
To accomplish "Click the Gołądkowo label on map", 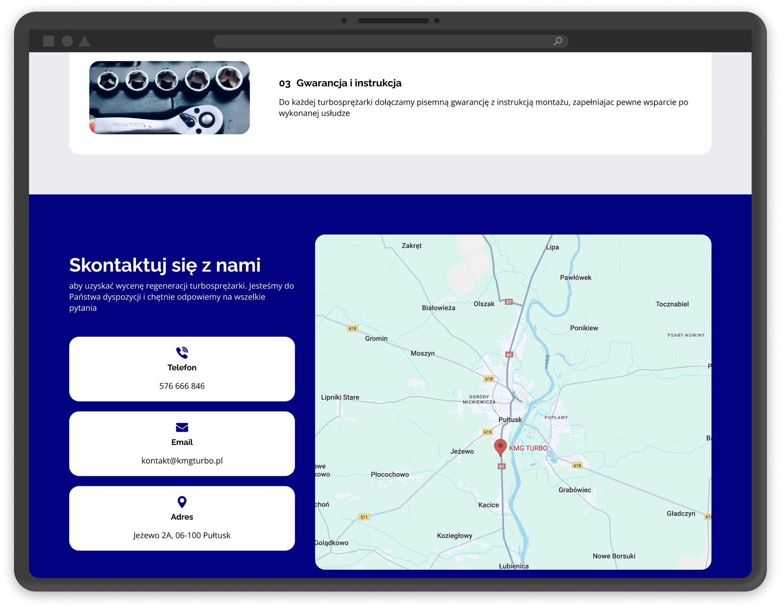I will (332, 543).
